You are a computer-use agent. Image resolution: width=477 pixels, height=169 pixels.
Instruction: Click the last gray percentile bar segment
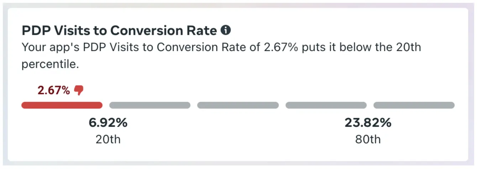[414, 105]
